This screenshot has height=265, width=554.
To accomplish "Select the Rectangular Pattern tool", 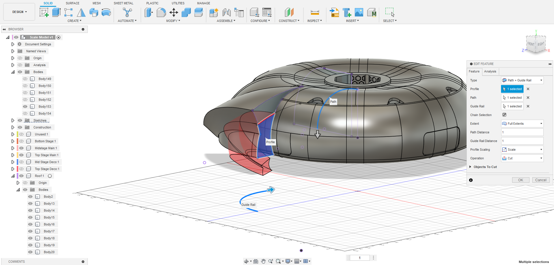I will [68, 12].
